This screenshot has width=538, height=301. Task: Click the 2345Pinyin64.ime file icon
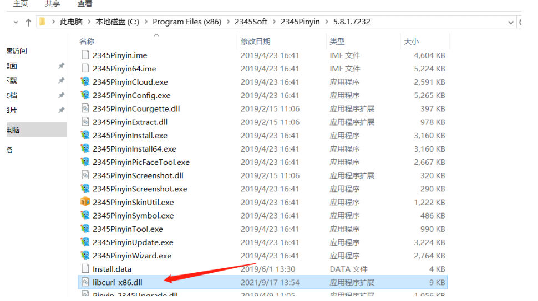(85, 68)
